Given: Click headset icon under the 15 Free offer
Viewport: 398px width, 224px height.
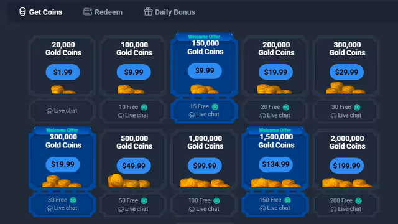Looking at the screenshot, I should [192, 115].
